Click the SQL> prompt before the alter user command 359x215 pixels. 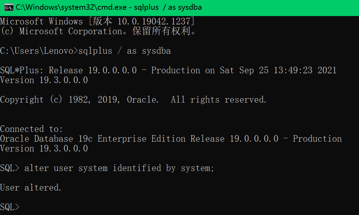[9, 168]
